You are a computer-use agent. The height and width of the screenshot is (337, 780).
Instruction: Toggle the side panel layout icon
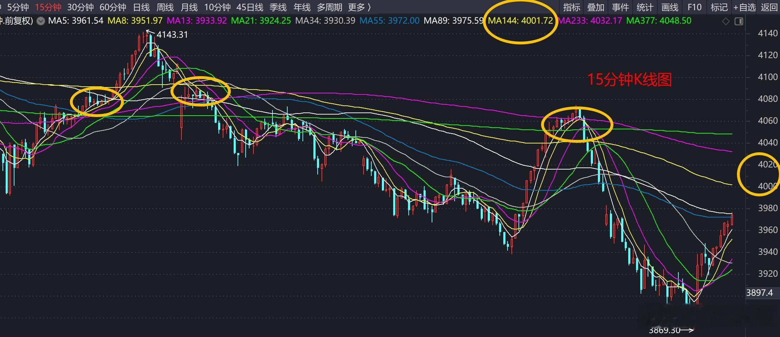click(x=739, y=22)
